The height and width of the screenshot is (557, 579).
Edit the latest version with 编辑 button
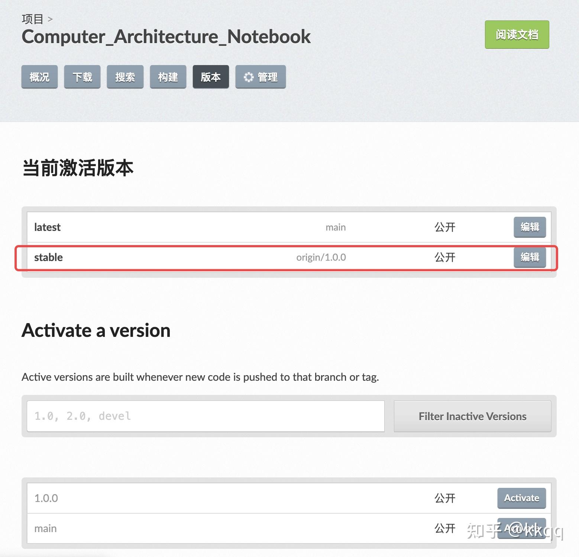pos(529,227)
